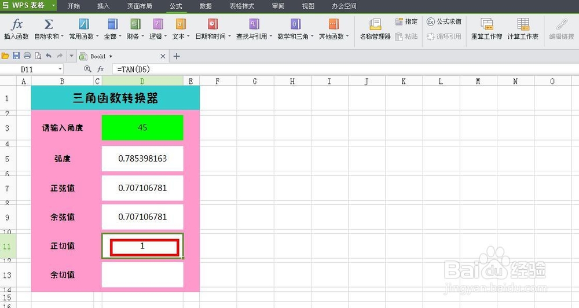Select column header H
Screen dimensions: 579x308
click(292, 81)
